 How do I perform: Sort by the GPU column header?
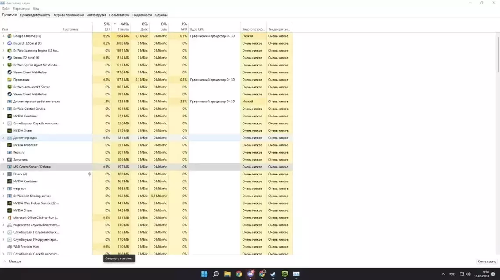(179, 26)
